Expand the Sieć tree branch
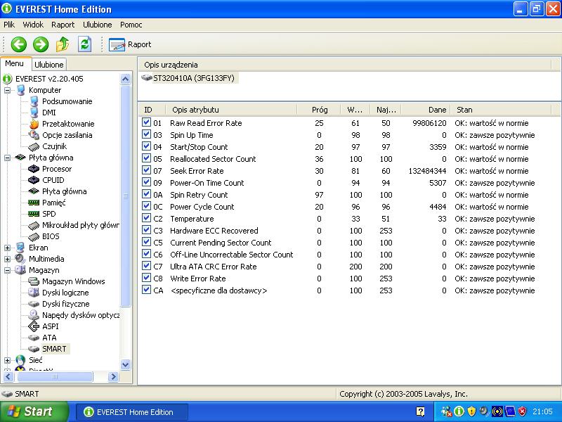Screen dimensions: 562x422 [x=8, y=360]
